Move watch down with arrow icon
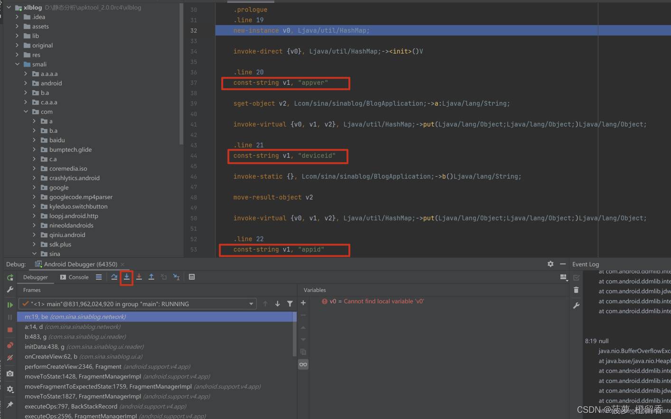Screen dimensions: 671x419 303,340
